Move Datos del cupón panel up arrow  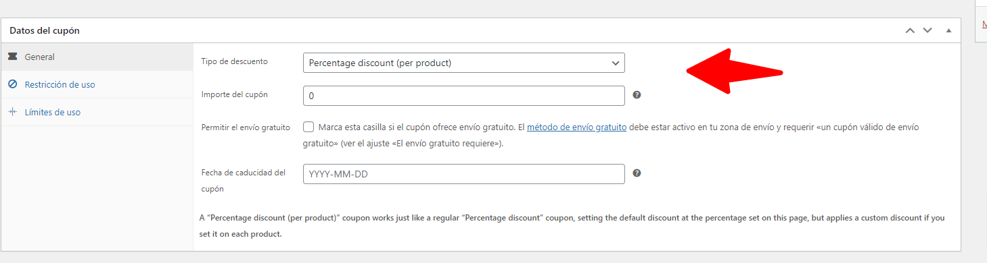click(x=910, y=30)
